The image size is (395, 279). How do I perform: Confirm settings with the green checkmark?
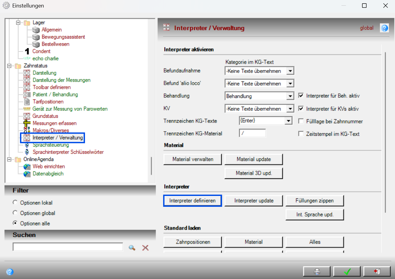point(347,272)
